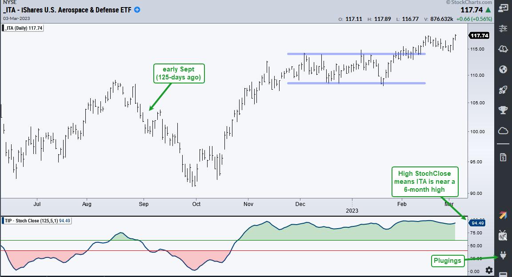This screenshot has width=512, height=277.
Task: Click the TV icon in sidebar
Action: tap(503, 236)
